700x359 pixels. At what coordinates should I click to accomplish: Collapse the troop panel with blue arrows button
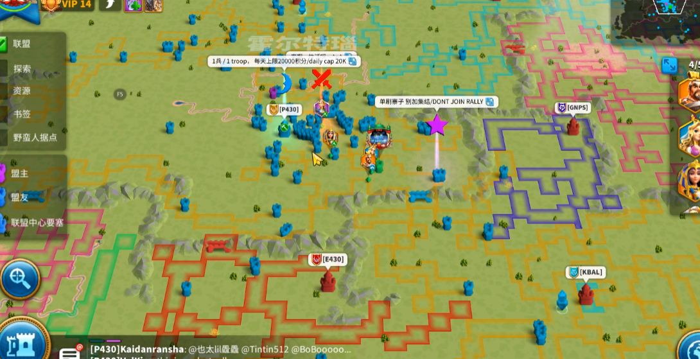(669, 66)
